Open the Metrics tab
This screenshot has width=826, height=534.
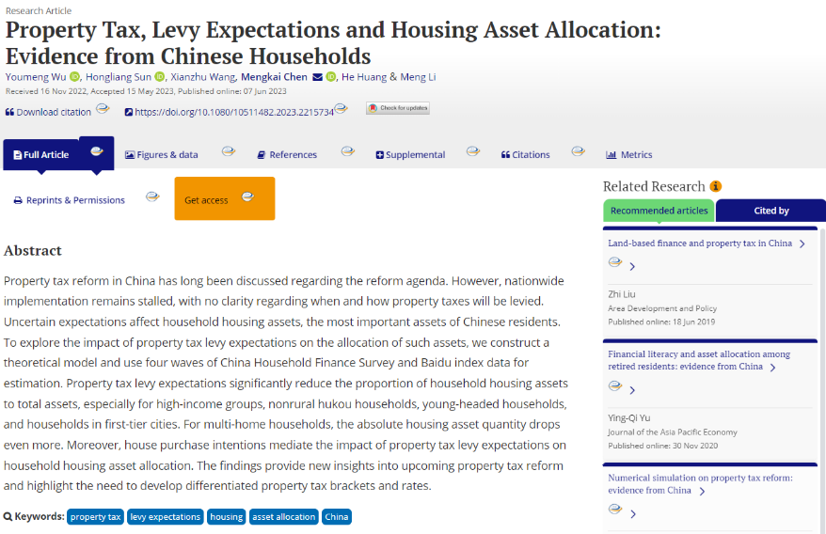629,155
